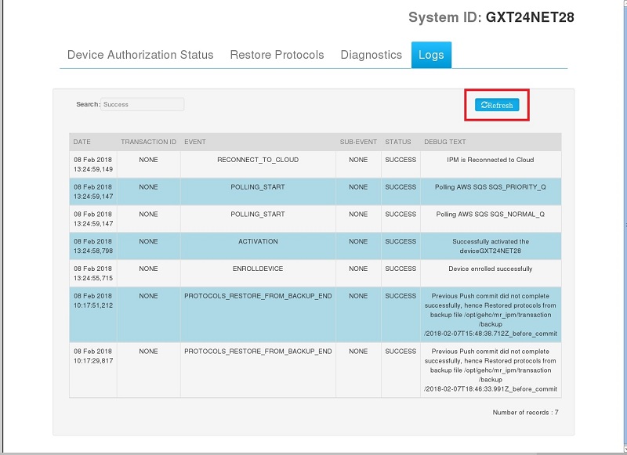Select the RECONNECT_TO_CLOUD log row
The height and width of the screenshot is (455, 627).
point(258,160)
